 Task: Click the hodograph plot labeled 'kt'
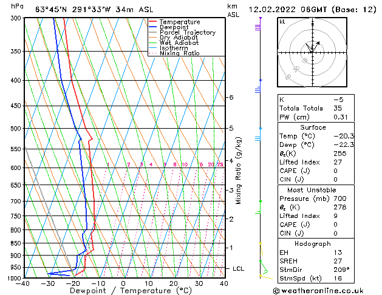pyautogui.click(x=312, y=52)
